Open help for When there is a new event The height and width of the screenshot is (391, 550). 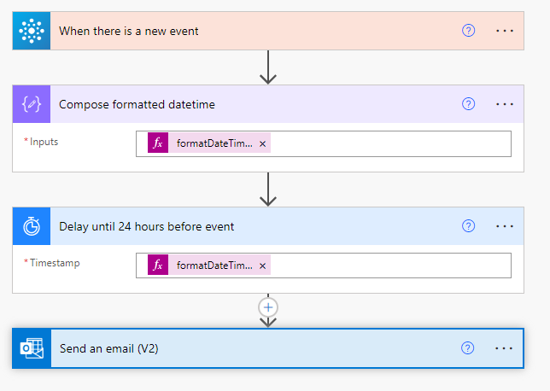(x=468, y=31)
